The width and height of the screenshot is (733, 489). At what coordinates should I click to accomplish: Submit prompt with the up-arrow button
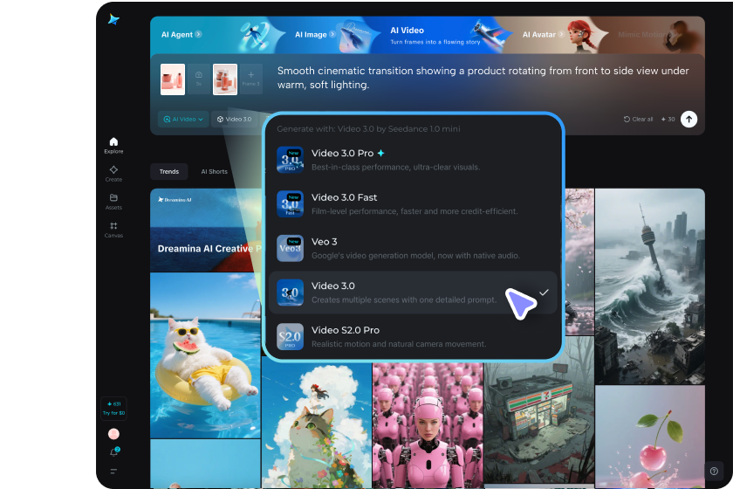[x=688, y=120]
